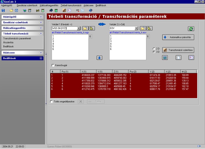Expand the Hálózatkiegyenlítés sidebar panel
The image size is (205, 149).
point(41,28)
